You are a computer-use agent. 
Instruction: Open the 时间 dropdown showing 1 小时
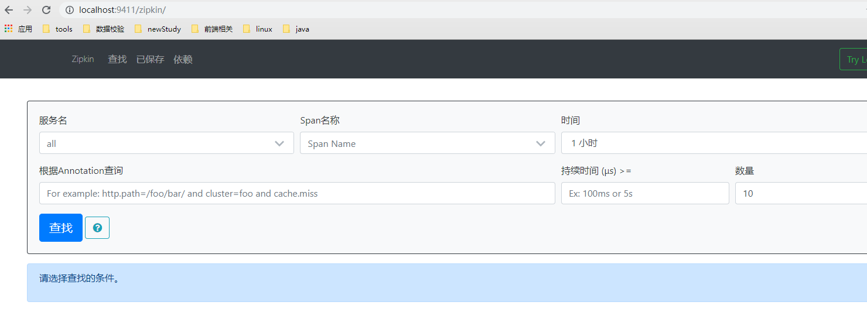point(714,143)
